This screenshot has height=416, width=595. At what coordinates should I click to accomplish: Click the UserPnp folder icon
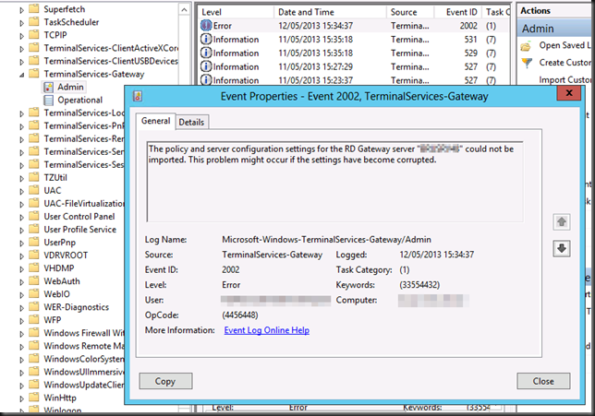coord(34,242)
